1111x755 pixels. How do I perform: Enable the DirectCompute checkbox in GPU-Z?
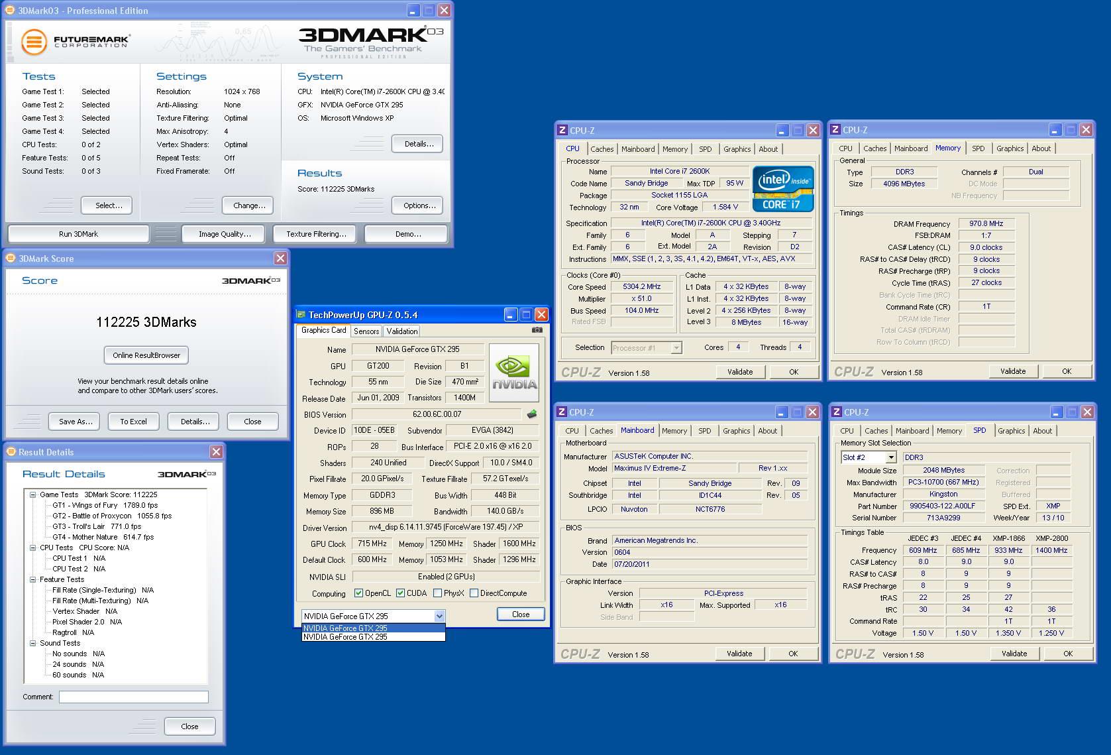[474, 593]
